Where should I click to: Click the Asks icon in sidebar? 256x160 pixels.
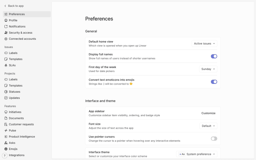(x=6, y=143)
